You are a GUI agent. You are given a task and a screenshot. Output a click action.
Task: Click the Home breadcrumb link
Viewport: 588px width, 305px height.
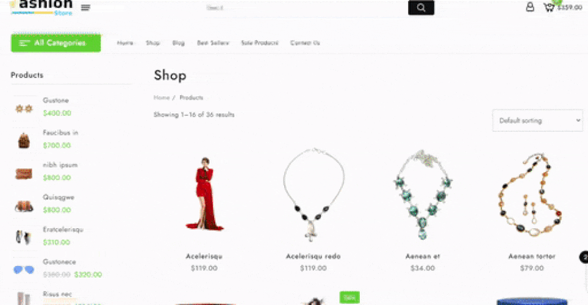162,98
